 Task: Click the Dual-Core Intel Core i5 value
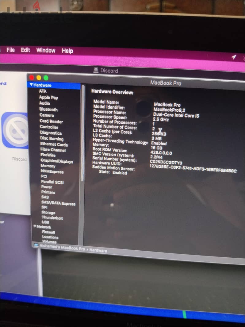point(176,115)
